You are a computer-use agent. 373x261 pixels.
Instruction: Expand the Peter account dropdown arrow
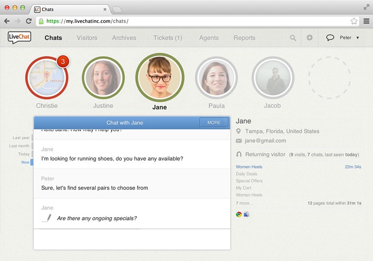(357, 38)
